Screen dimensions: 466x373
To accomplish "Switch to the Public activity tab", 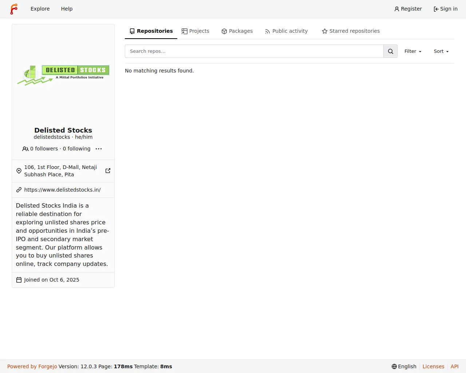I will [286, 31].
